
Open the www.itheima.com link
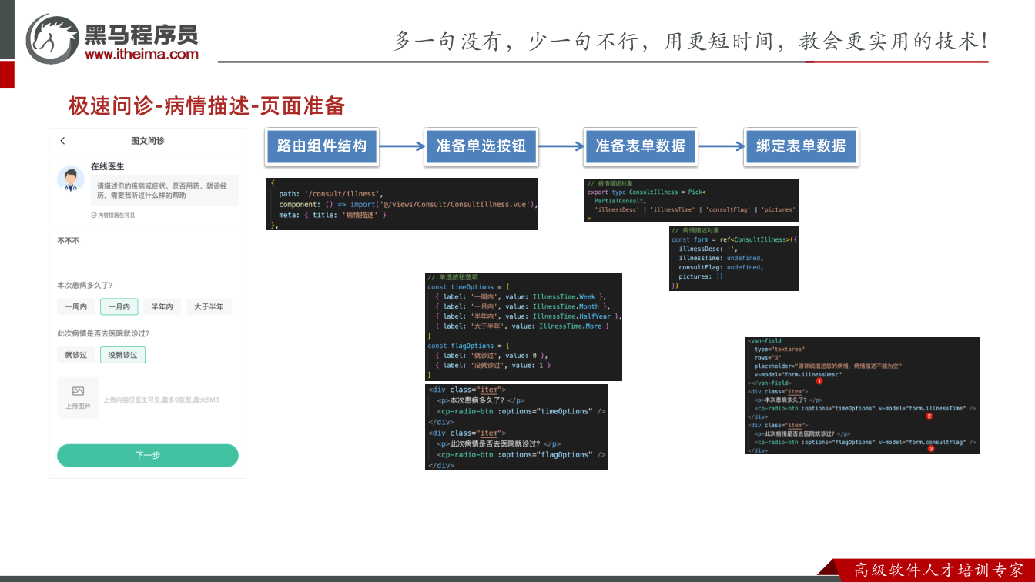[142, 54]
